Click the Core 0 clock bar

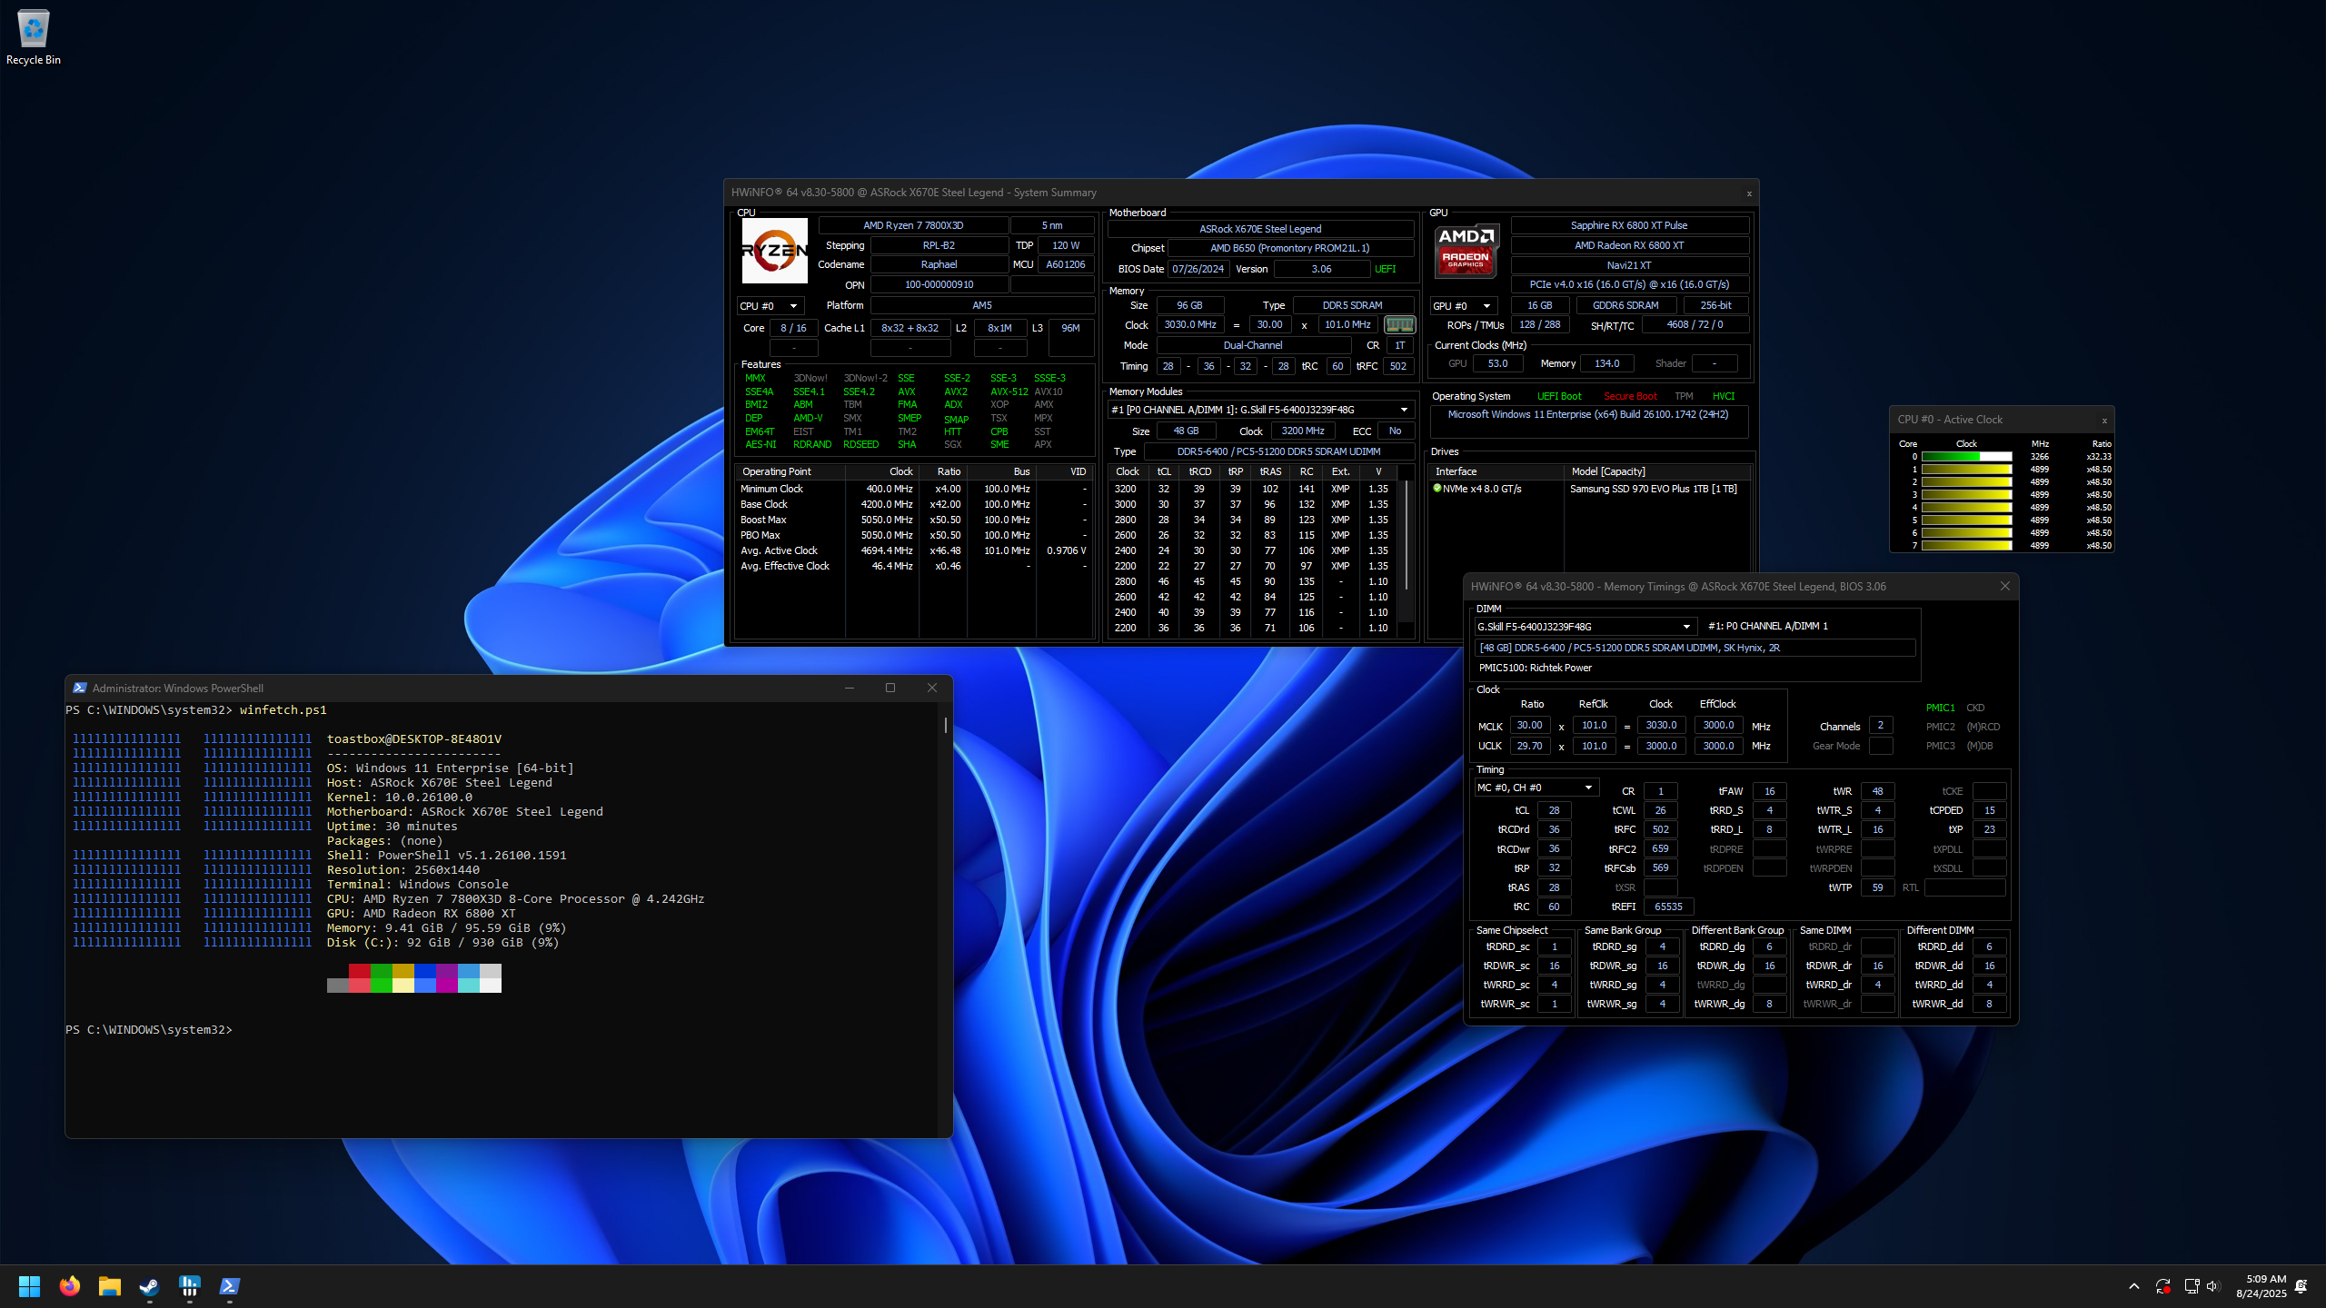point(1966,457)
